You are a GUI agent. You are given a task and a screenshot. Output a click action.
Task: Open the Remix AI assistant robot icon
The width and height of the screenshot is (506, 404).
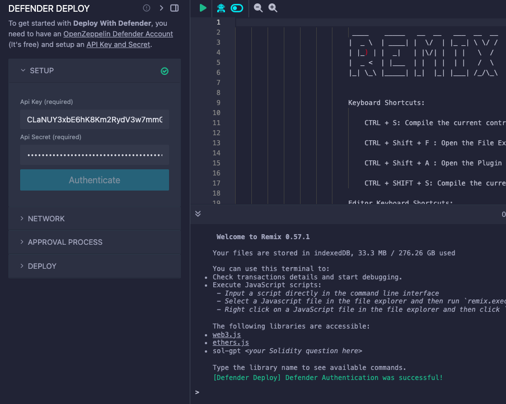click(221, 8)
